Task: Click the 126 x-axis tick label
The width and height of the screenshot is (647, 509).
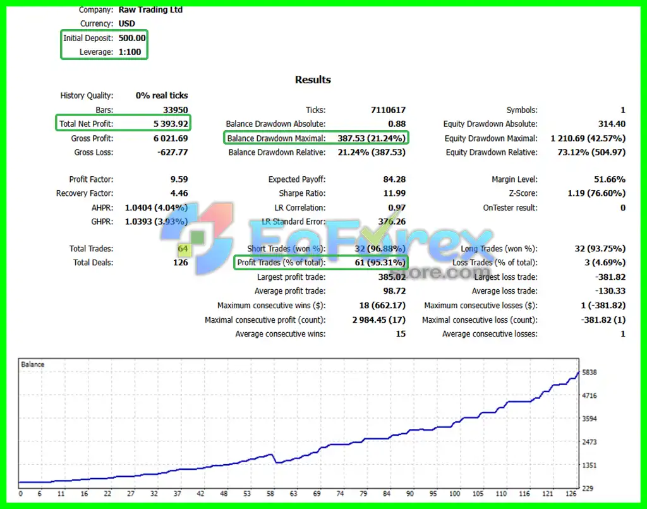Action: [x=571, y=494]
